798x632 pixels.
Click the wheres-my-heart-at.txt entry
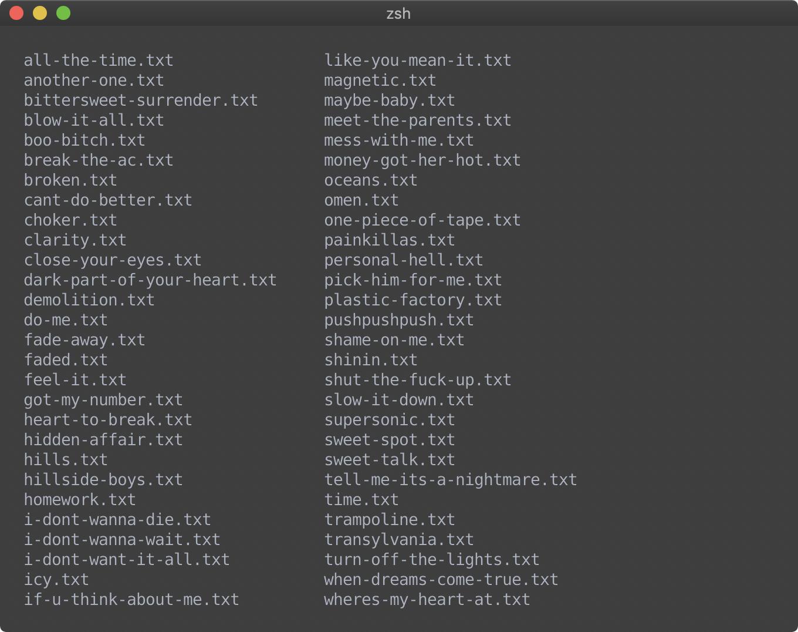pos(427,600)
